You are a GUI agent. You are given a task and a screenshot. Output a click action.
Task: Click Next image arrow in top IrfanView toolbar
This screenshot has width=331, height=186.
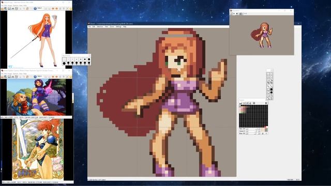(x=56, y=8)
